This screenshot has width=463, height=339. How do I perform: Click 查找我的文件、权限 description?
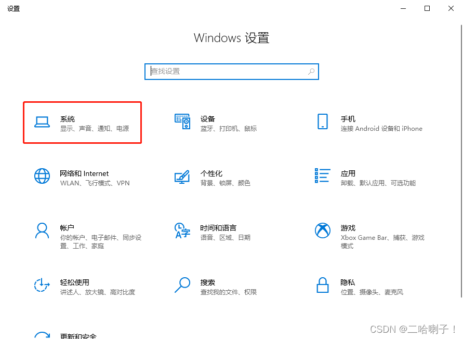(x=229, y=292)
